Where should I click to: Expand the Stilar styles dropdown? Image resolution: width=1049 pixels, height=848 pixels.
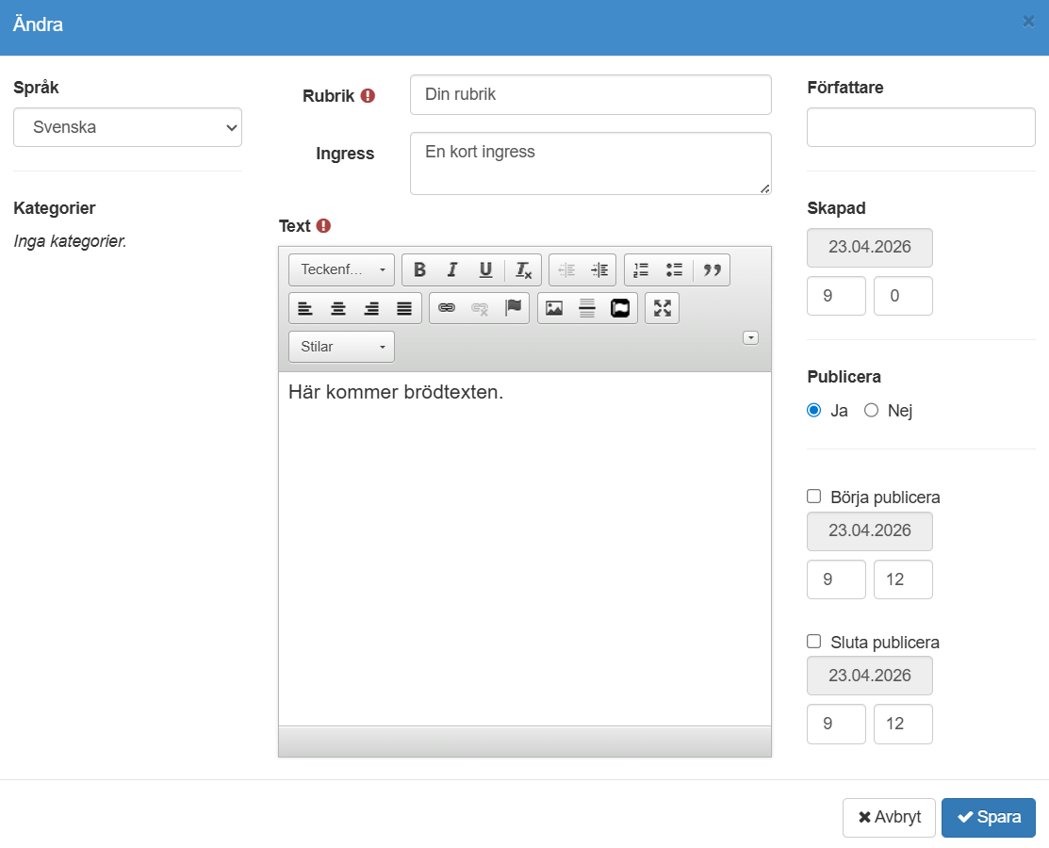click(x=341, y=347)
